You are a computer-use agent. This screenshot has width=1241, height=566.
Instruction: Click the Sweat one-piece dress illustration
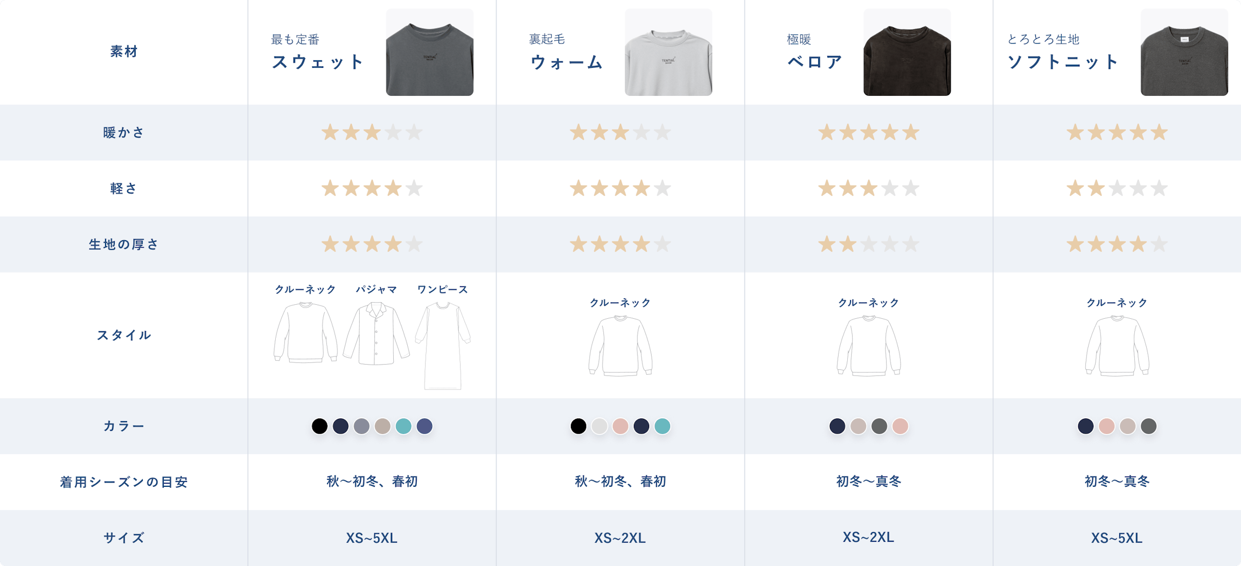point(443,345)
